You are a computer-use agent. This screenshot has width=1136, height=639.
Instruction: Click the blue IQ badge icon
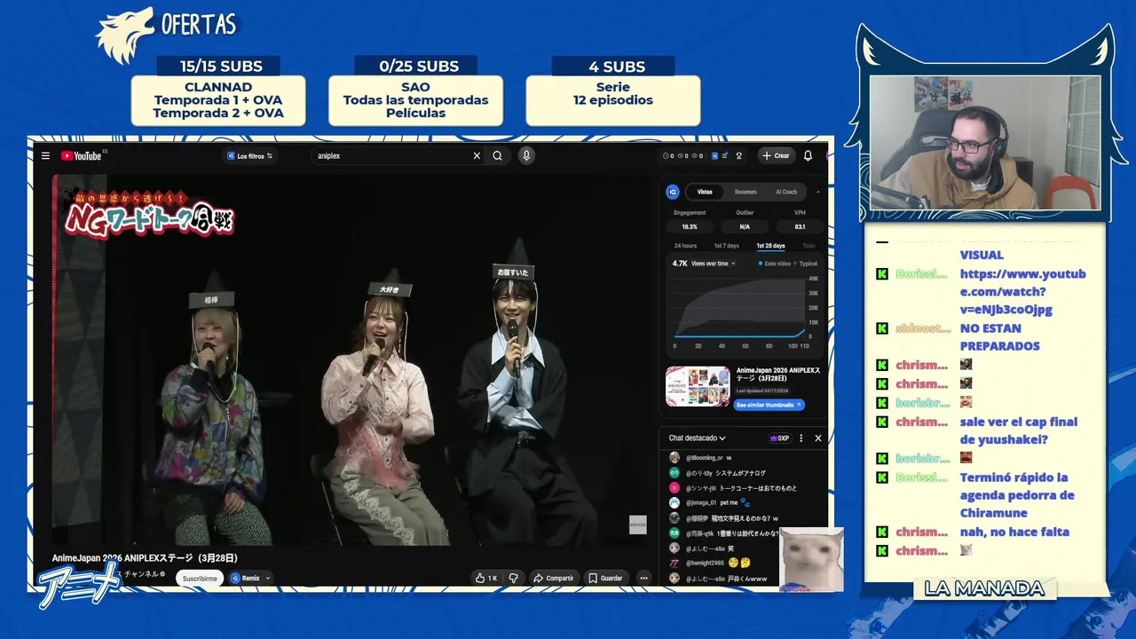(673, 192)
